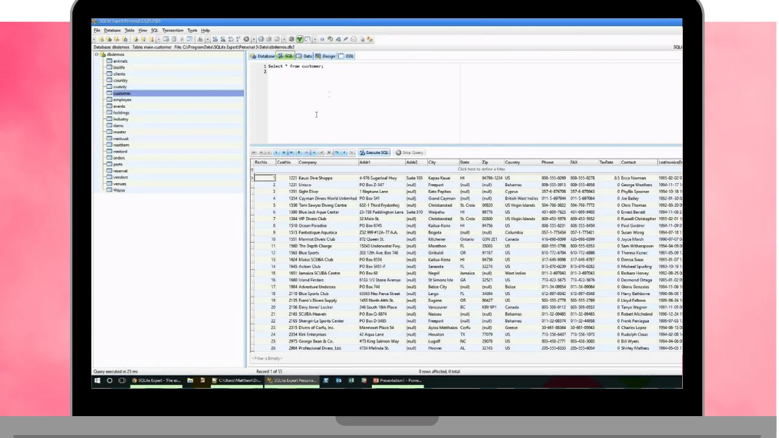
Task: Switch to the DDL tab
Action: point(346,56)
